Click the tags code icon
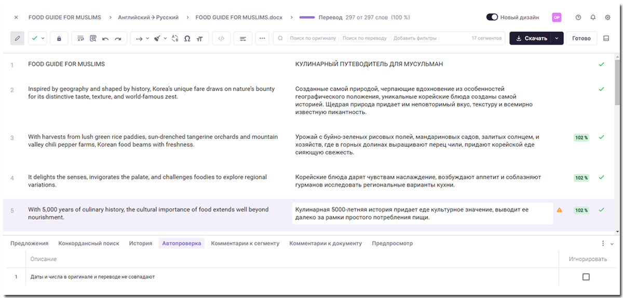 pos(221,38)
